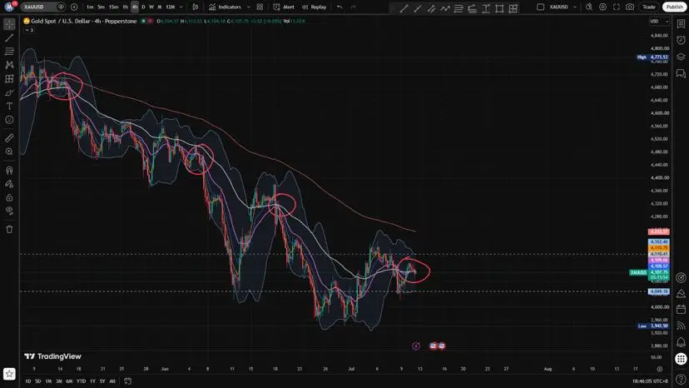Click the trash remove objects icon
This screenshot has height=388, width=689.
(x=9, y=229)
